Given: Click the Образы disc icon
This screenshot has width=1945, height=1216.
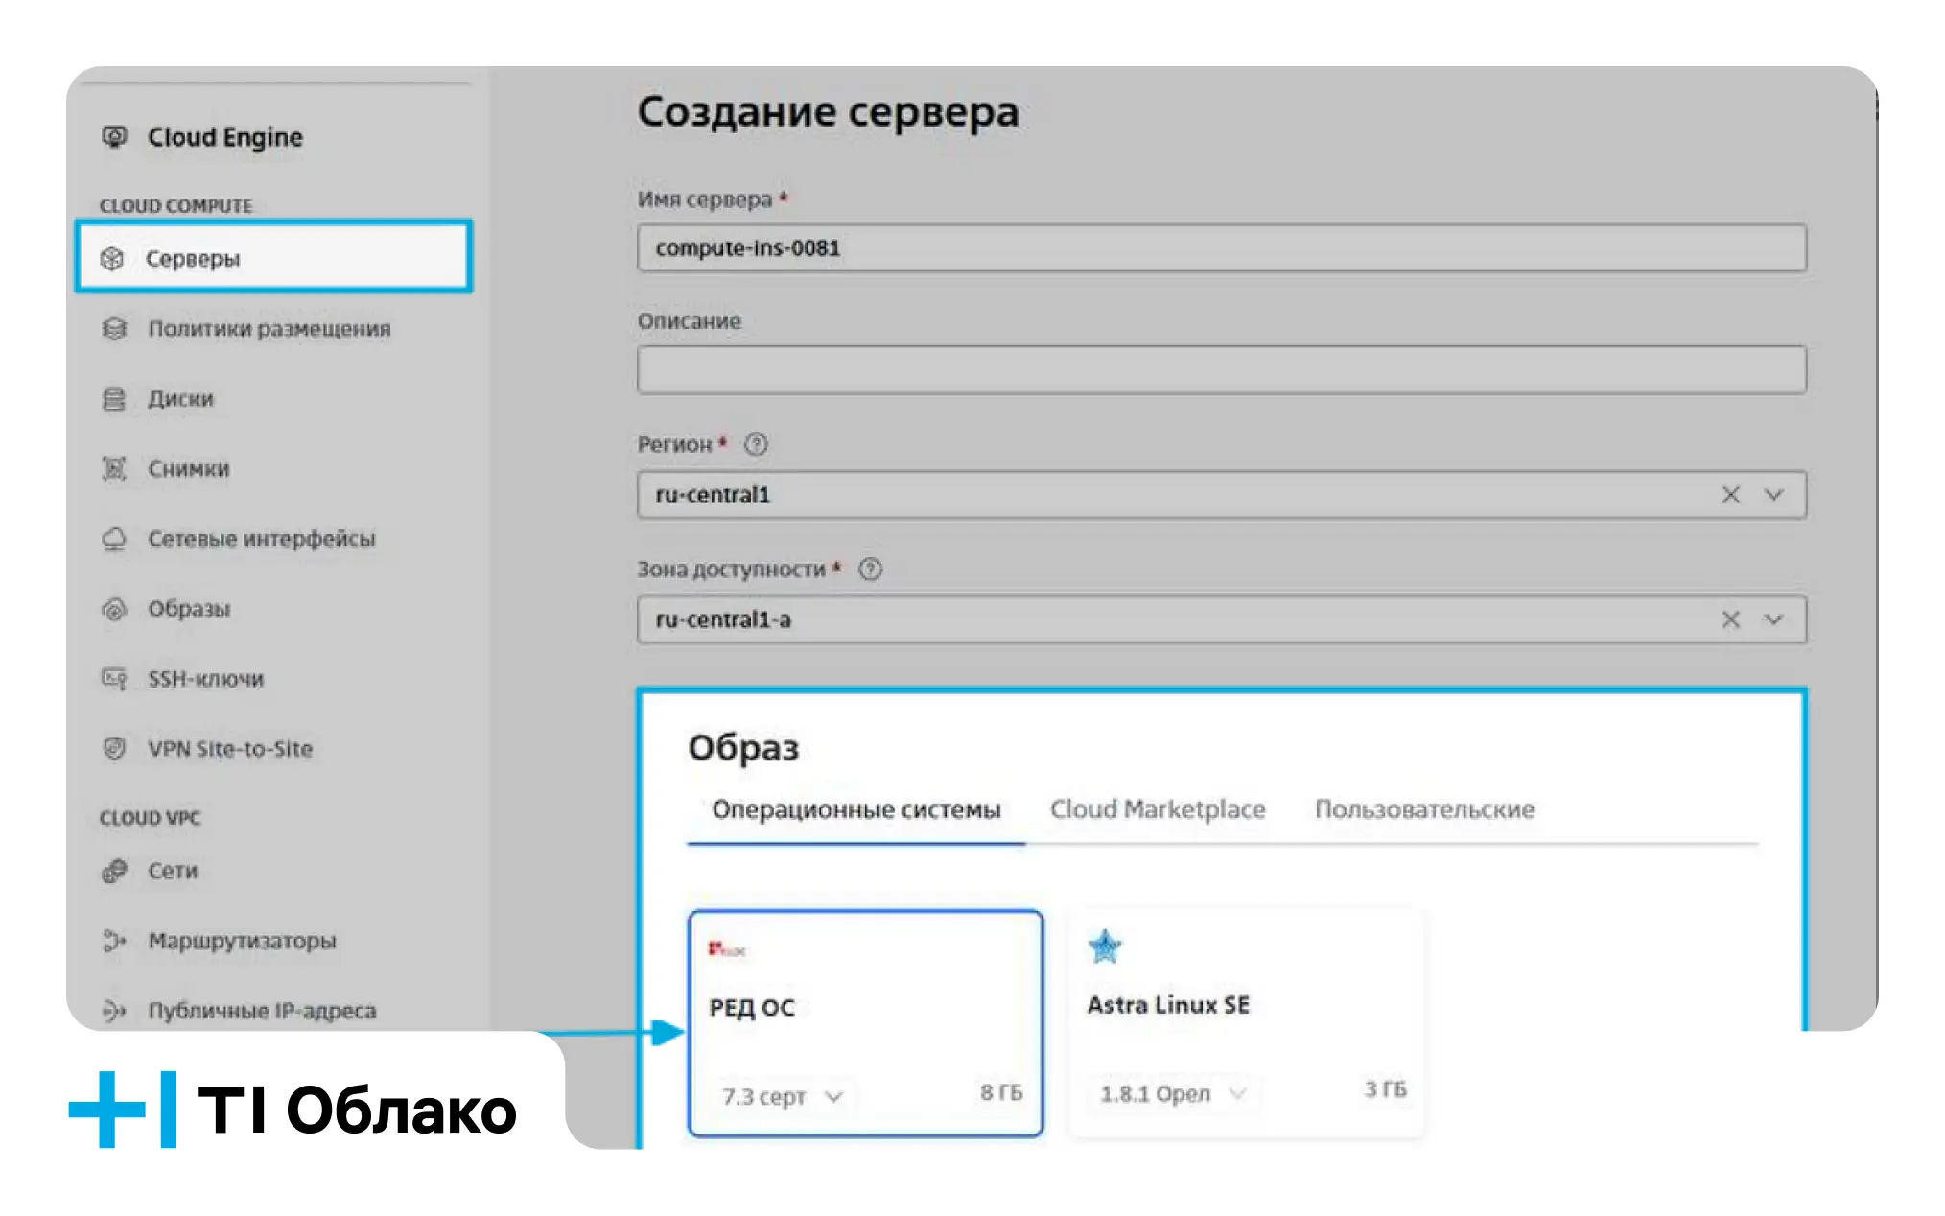Looking at the screenshot, I should [114, 609].
